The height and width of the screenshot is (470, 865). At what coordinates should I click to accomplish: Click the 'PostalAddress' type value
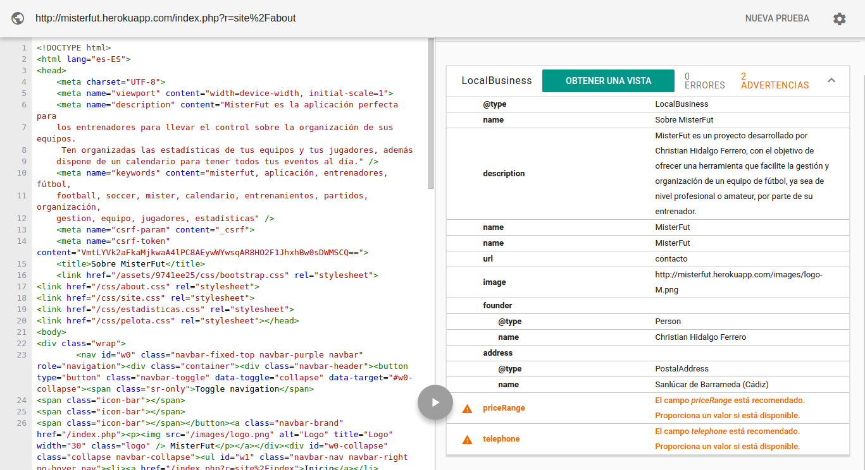tap(681, 369)
